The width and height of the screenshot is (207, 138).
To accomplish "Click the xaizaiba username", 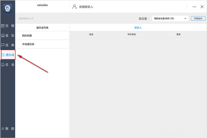I will (42, 5).
